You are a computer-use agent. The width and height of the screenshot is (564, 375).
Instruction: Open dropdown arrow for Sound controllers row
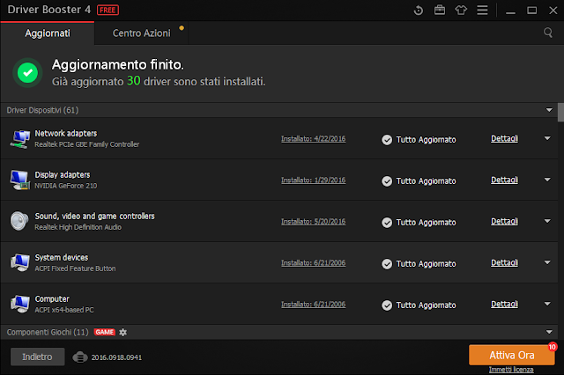click(x=547, y=221)
